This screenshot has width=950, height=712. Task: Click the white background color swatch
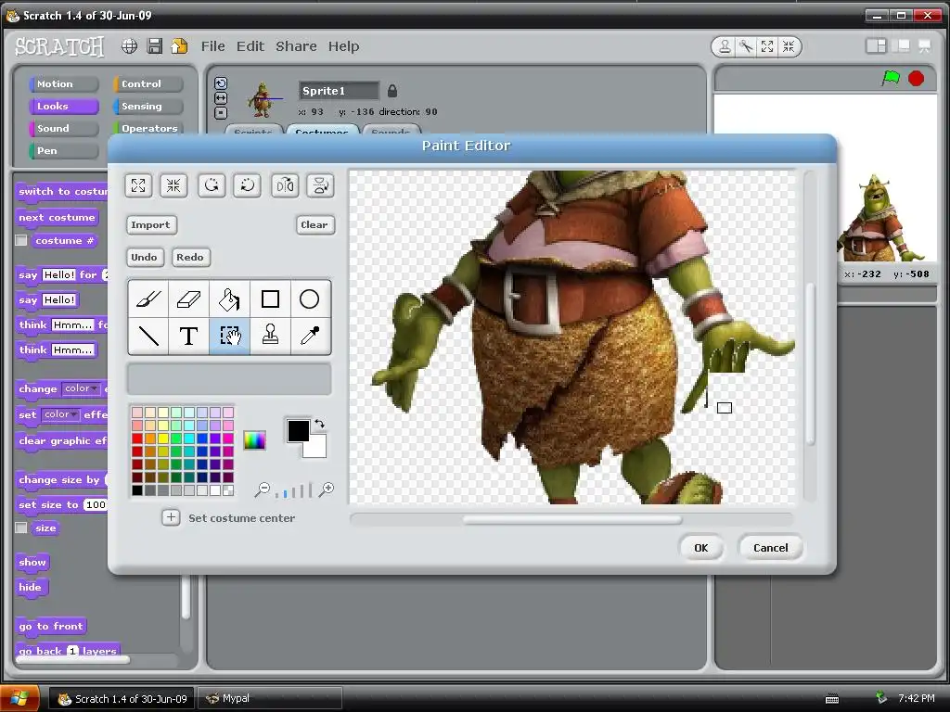[x=317, y=449]
